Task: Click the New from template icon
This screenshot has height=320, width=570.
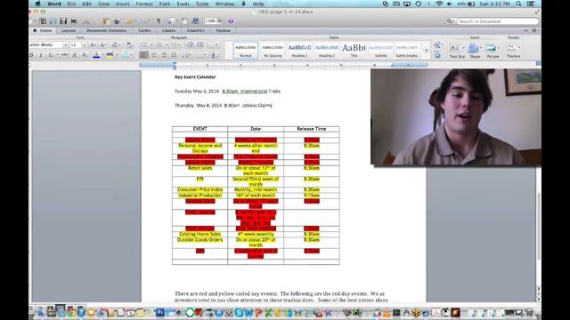Action: pos(43,21)
